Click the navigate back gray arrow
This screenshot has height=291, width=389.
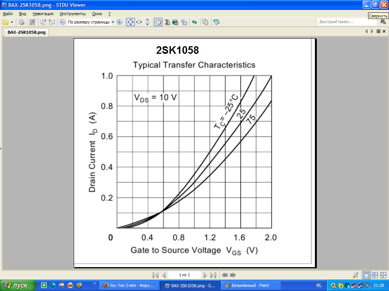click(x=225, y=275)
